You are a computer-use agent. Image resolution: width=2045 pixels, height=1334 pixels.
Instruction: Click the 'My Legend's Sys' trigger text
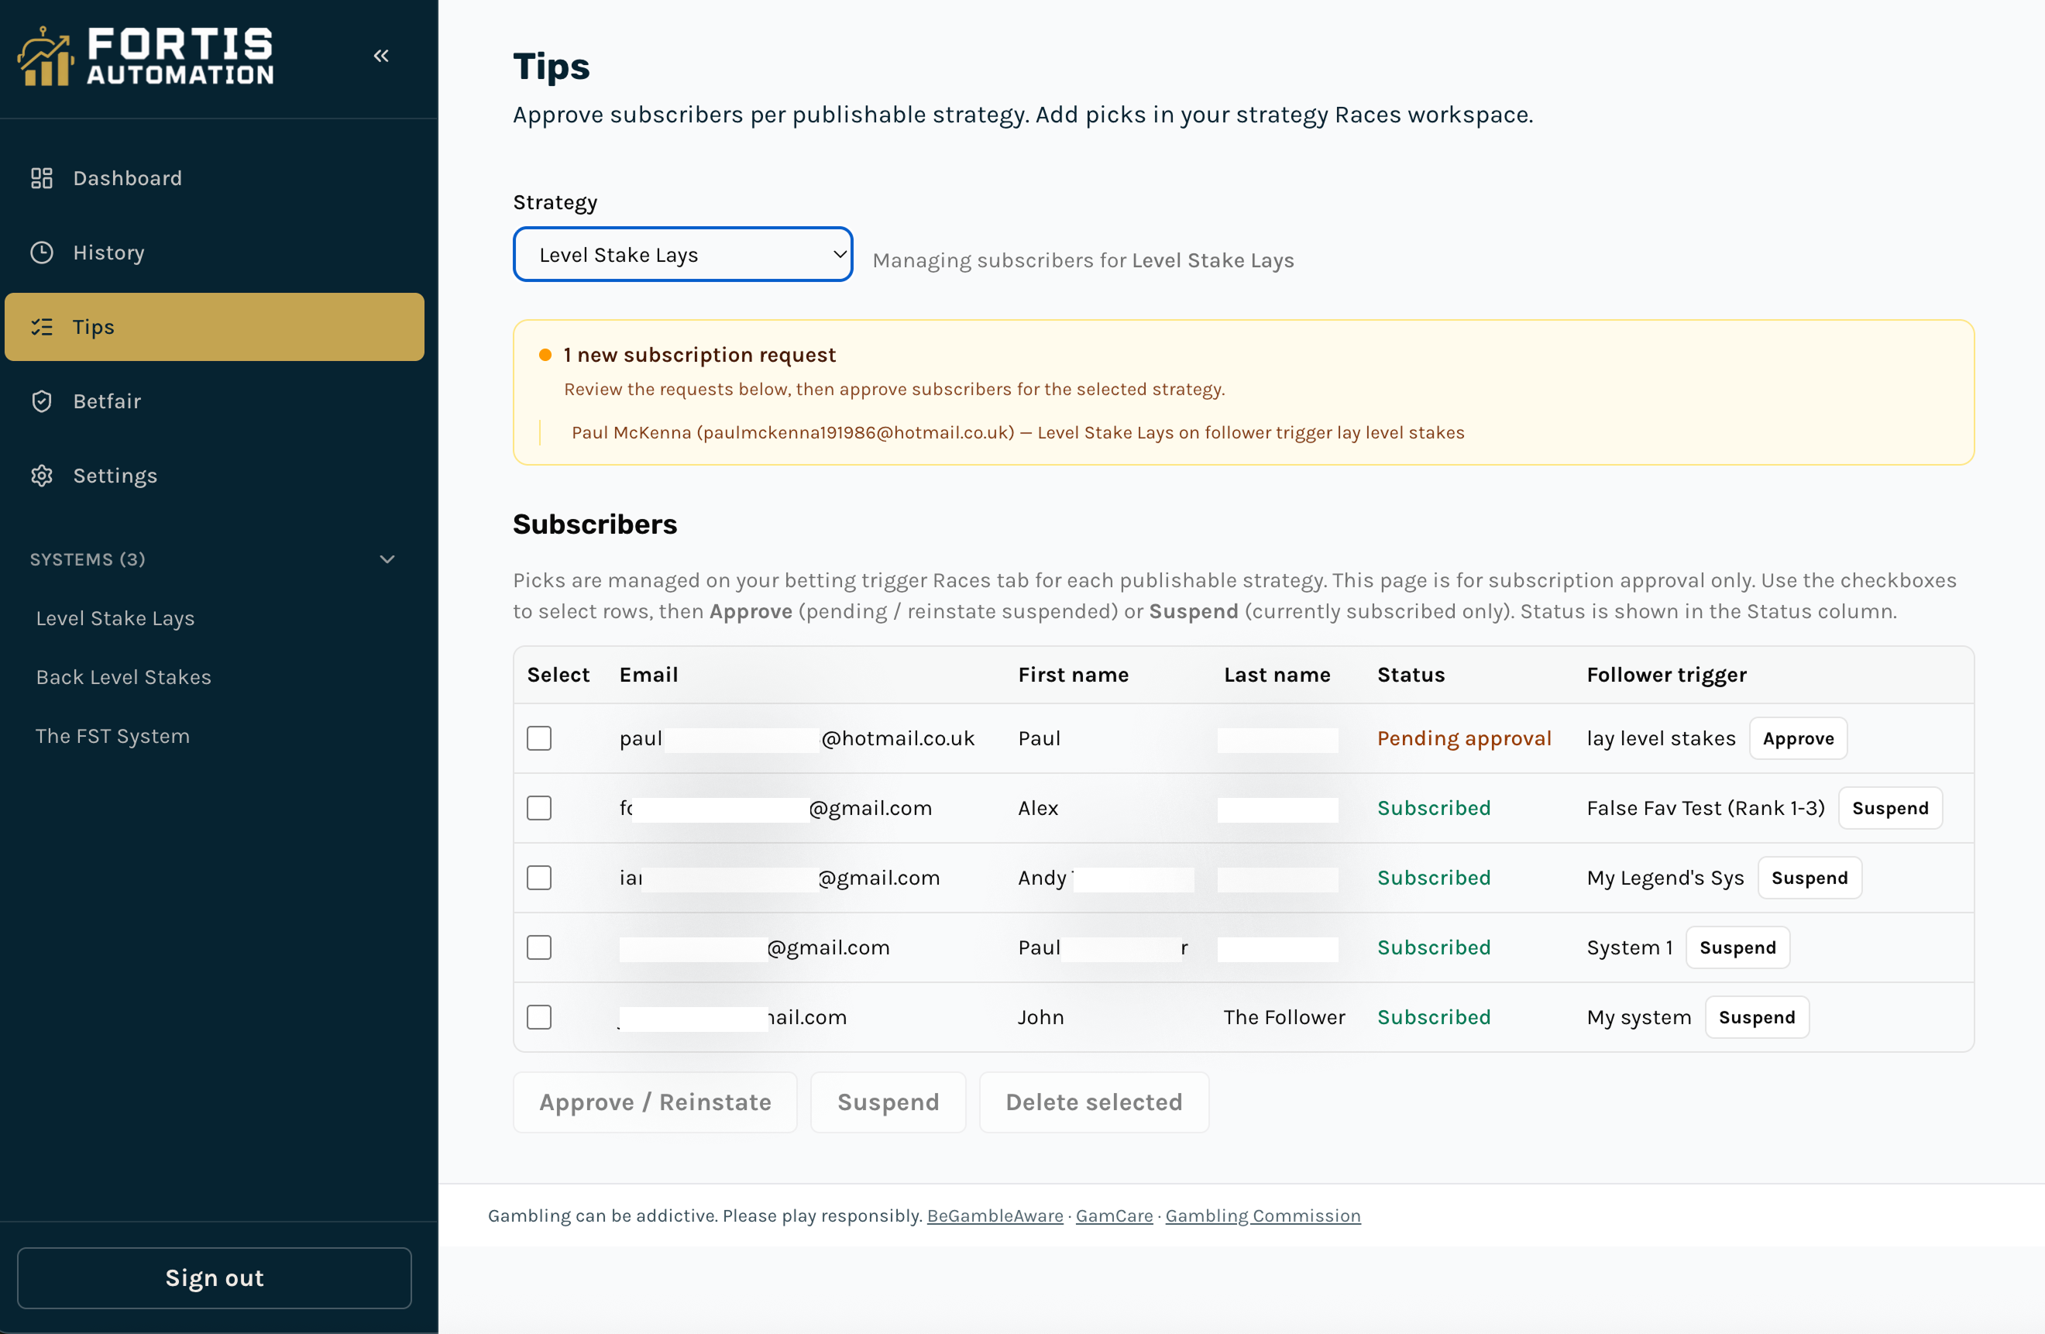(x=1665, y=878)
